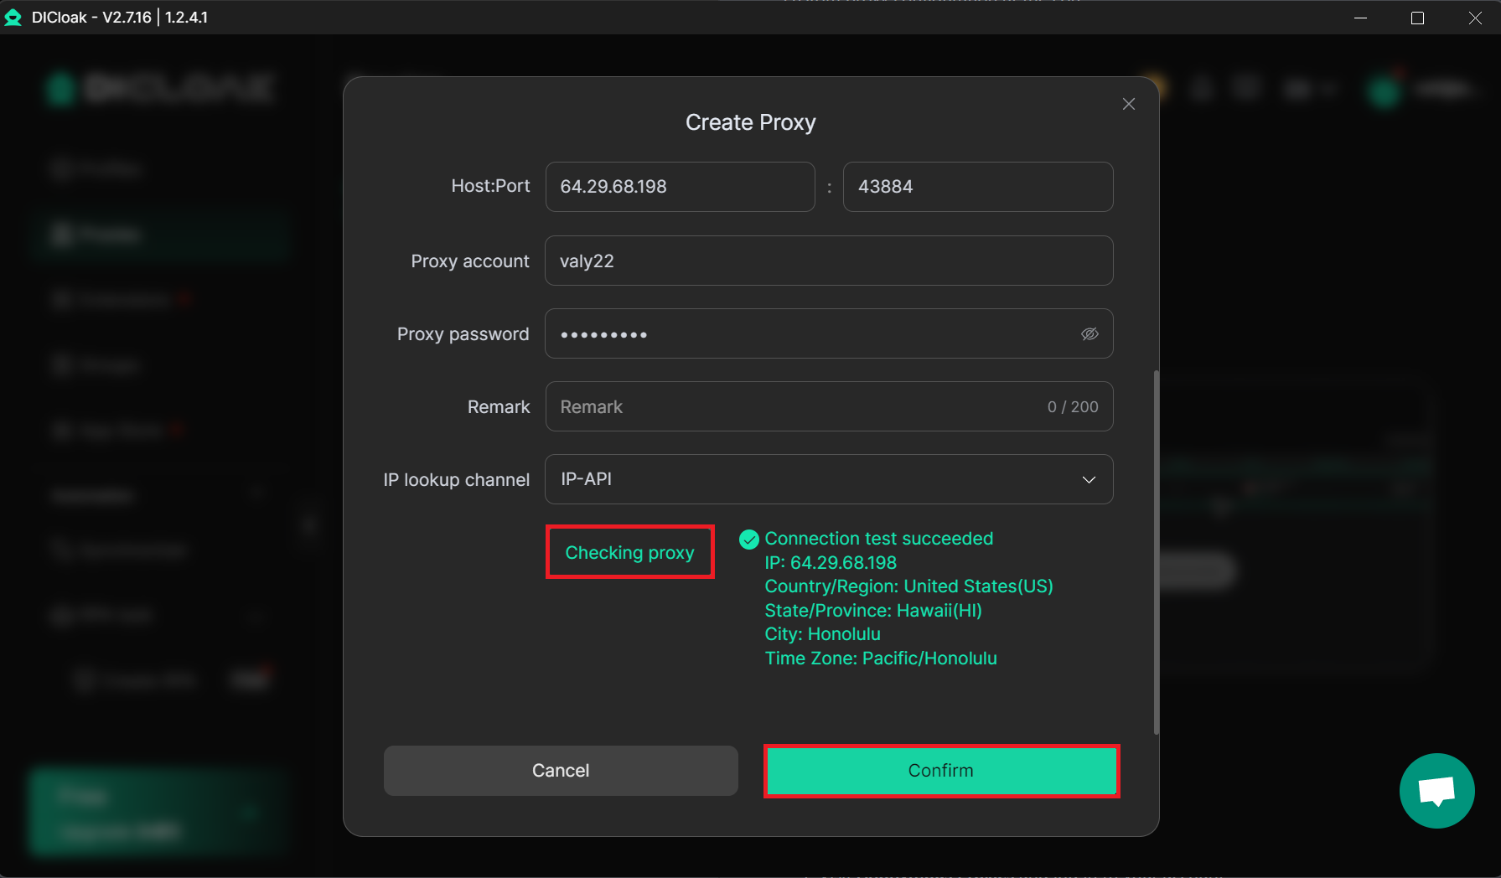
Task: Open the support chat bubble
Action: point(1436,791)
